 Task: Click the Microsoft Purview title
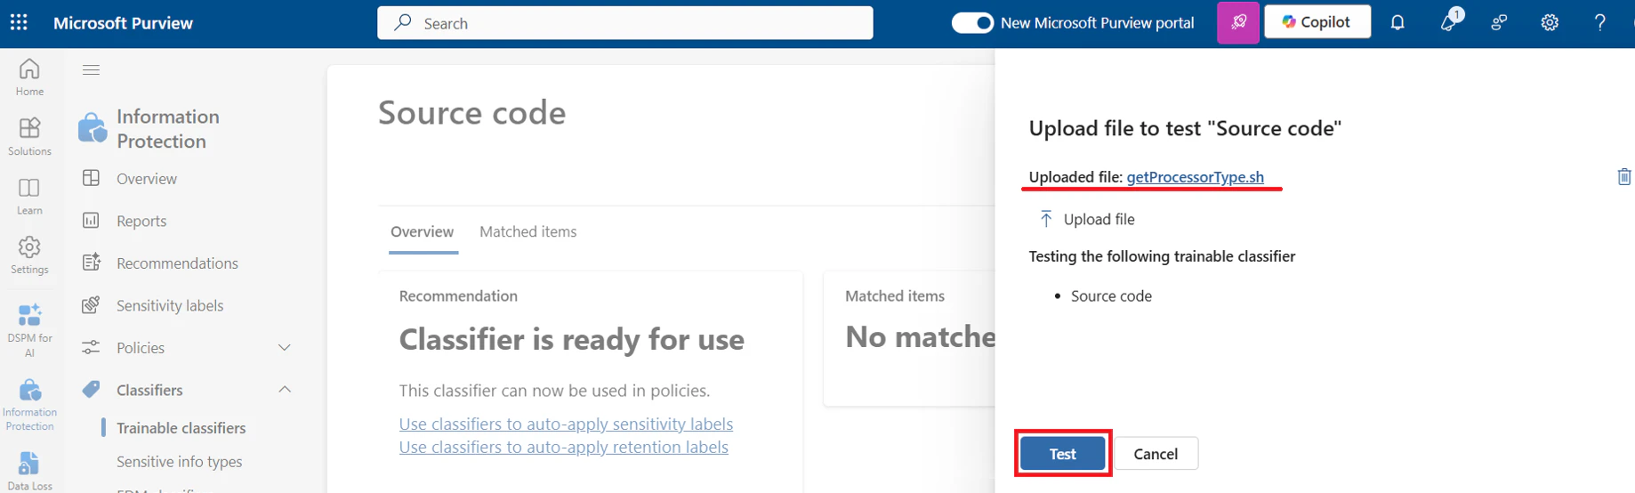[x=123, y=23]
